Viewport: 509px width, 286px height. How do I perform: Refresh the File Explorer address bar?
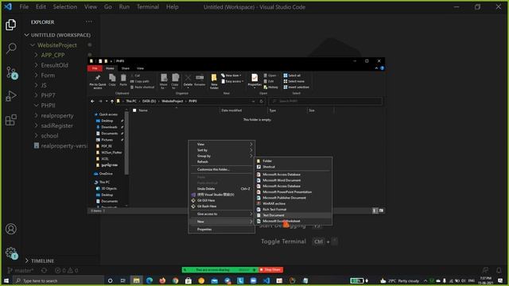[262, 101]
